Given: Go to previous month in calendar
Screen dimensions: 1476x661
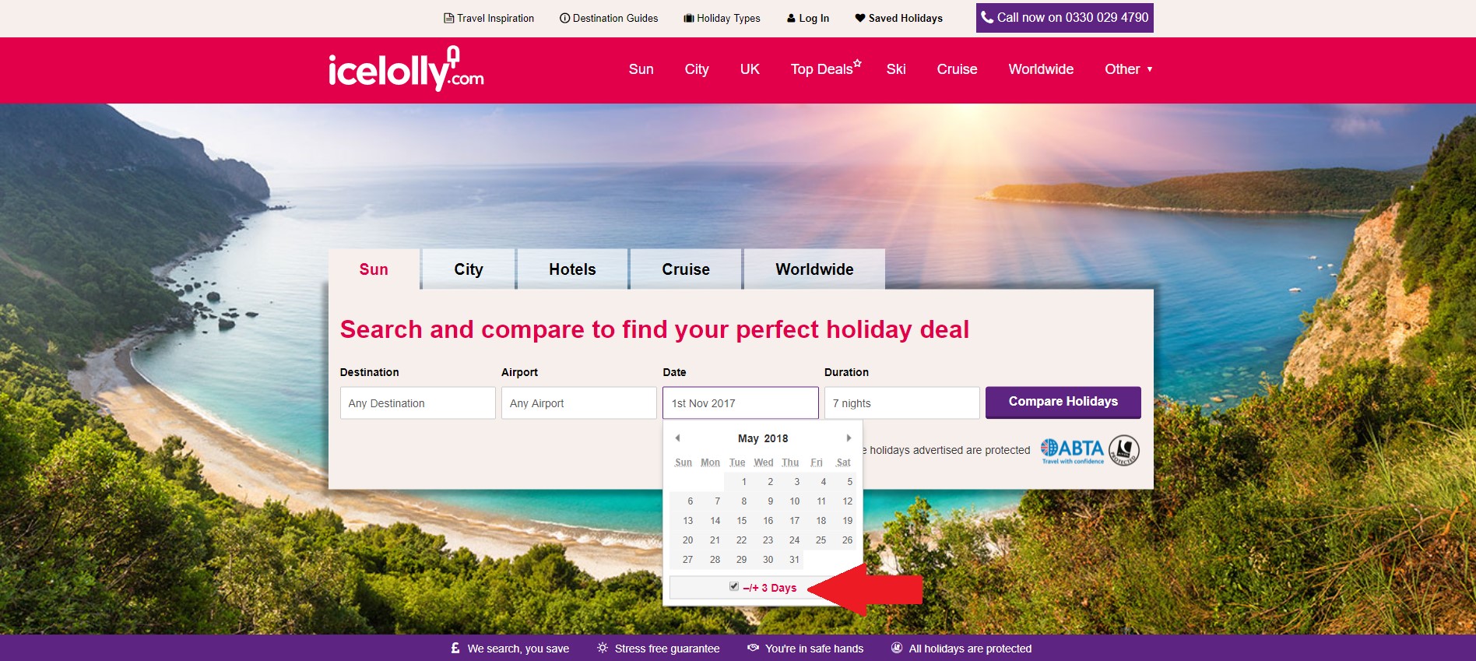Looking at the screenshot, I should pyautogui.click(x=677, y=438).
